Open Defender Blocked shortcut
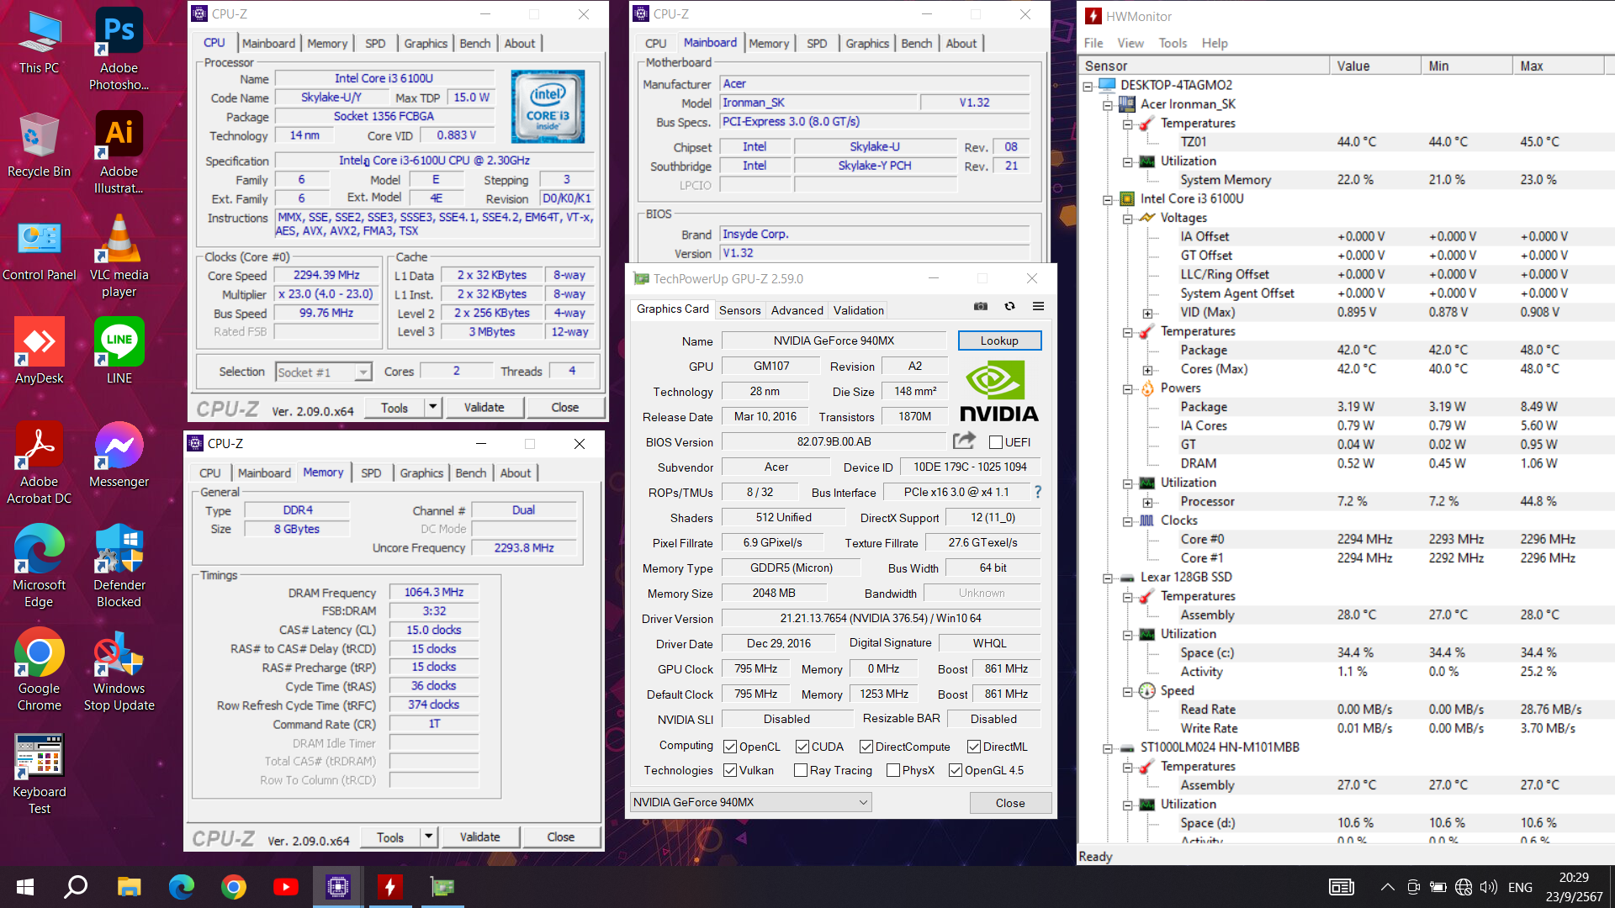This screenshot has height=908, width=1615. point(119,567)
